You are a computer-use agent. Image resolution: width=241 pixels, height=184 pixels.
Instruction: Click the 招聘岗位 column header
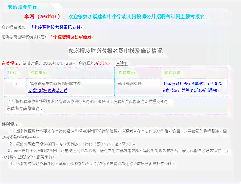tap(127, 72)
